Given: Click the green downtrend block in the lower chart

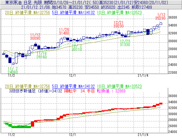Looking at the screenshot, I should point(21,127).
